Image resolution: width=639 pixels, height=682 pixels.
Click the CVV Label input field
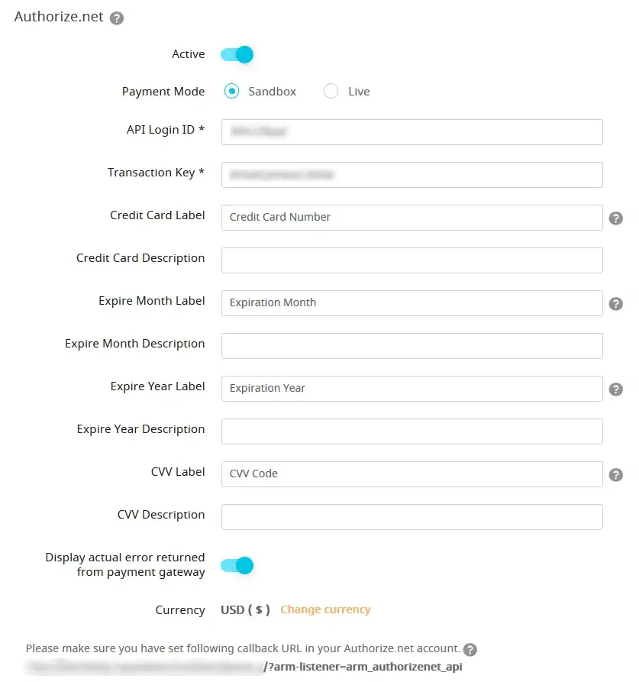(412, 474)
